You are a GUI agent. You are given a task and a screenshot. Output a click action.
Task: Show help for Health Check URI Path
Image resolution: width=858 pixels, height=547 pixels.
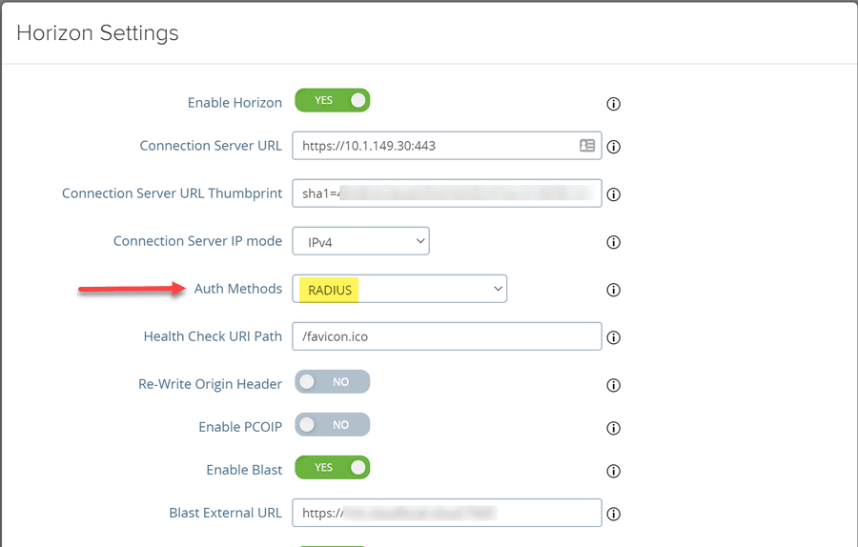(x=614, y=337)
